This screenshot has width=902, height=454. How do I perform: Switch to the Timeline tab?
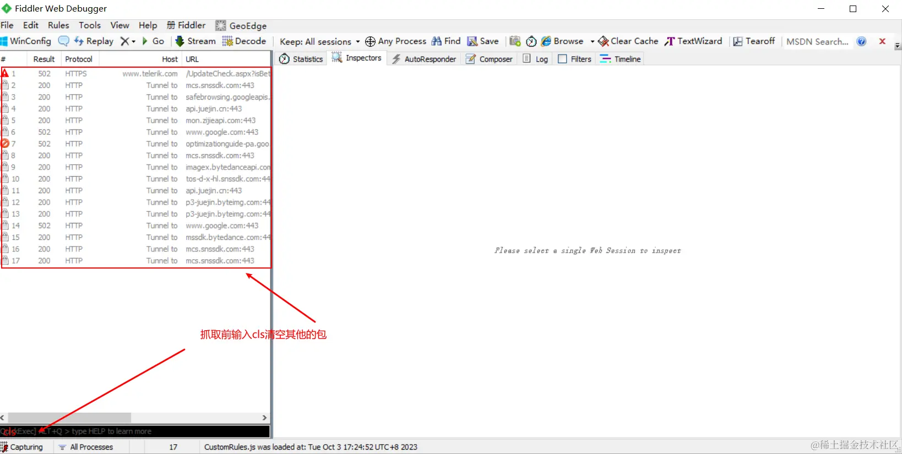[621, 59]
